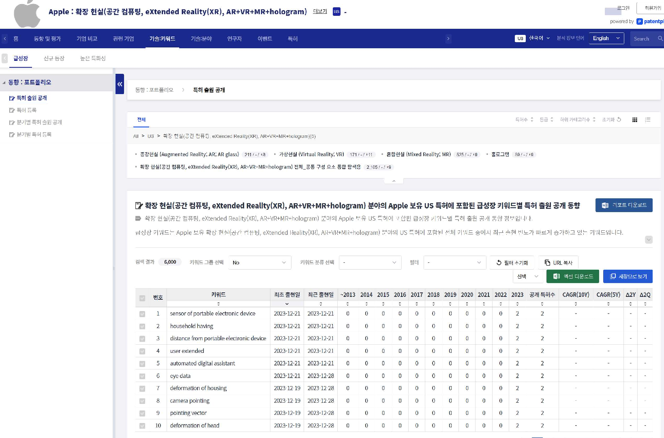Open 키워드 분류 선택 dropdown

(370, 262)
